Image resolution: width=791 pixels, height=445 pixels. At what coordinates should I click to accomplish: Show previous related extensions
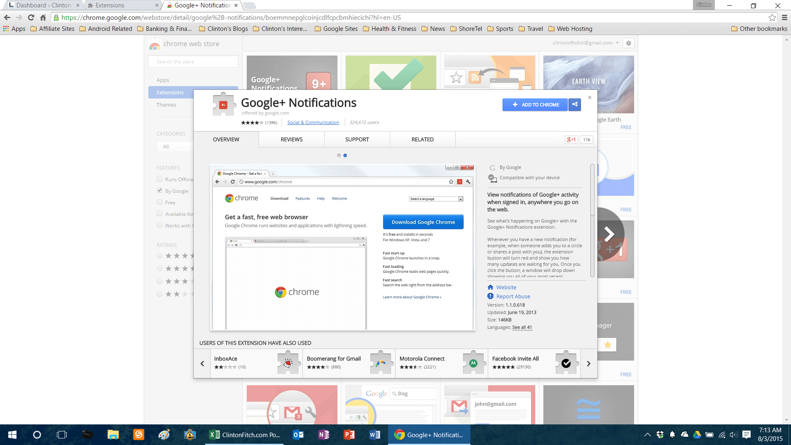[202, 363]
